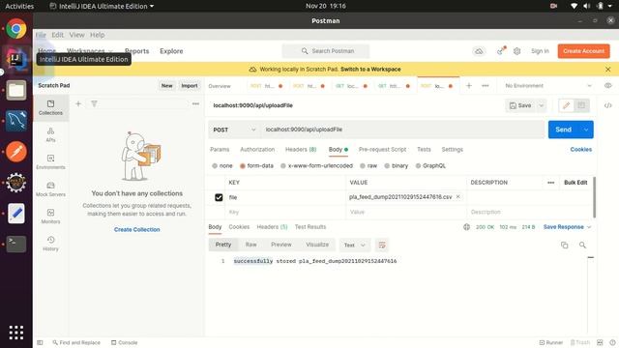The width and height of the screenshot is (619, 348).
Task: Open column options dots beside Bulk Edit
Action: [x=550, y=183]
